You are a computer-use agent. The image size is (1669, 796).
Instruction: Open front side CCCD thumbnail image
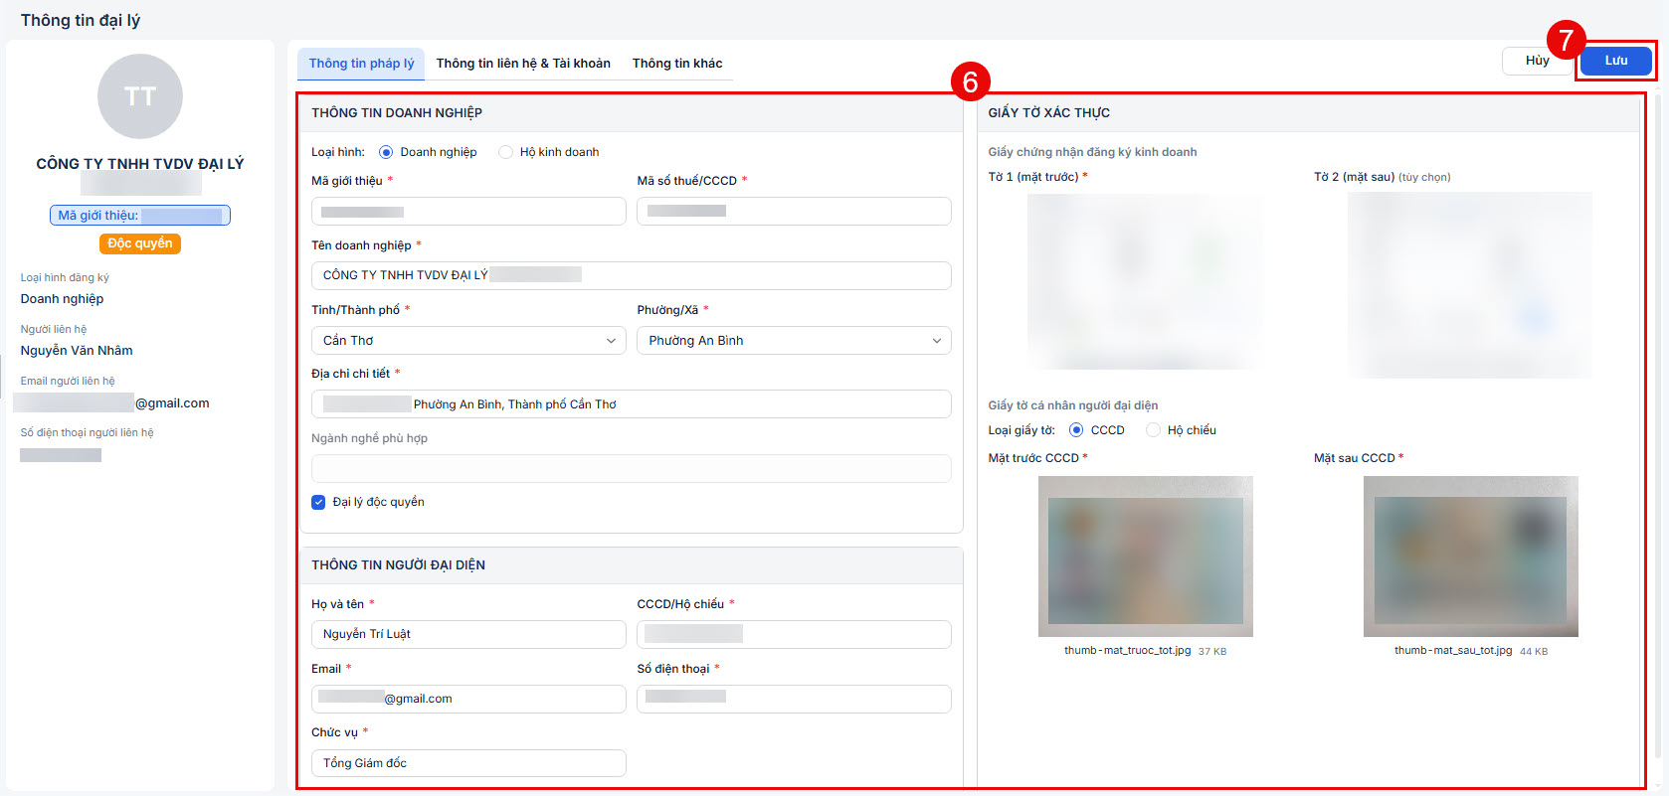[1146, 557]
